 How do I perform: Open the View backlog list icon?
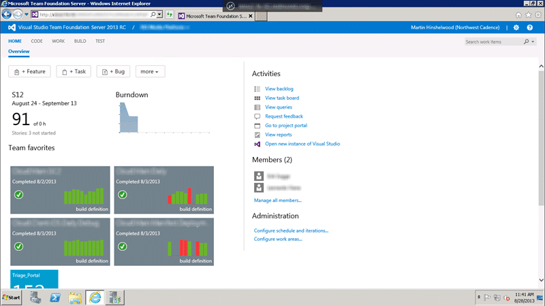258,89
